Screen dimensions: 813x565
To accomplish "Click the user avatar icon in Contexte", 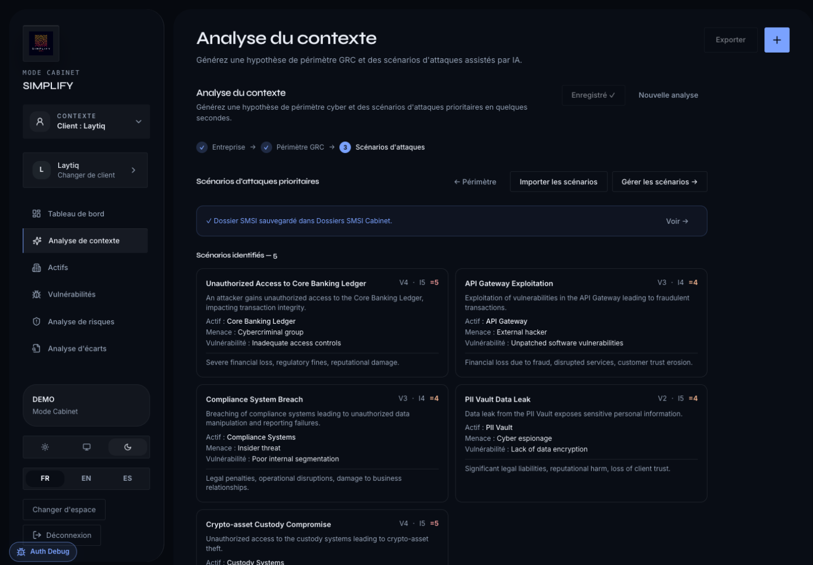I will (40, 121).
